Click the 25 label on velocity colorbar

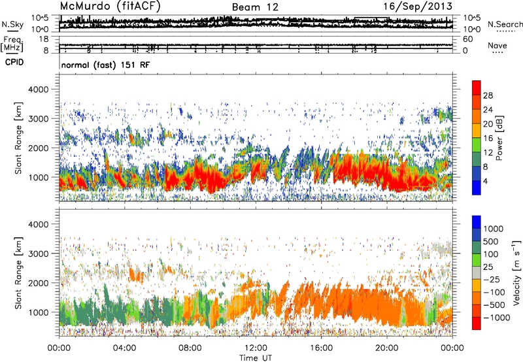click(x=488, y=267)
